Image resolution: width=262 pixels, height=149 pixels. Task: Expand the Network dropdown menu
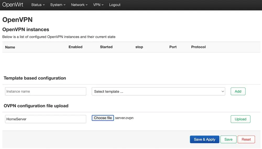79,5
